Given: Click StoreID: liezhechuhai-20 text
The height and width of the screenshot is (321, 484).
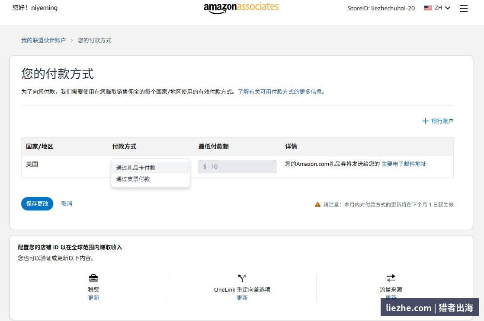Looking at the screenshot, I should [x=381, y=8].
